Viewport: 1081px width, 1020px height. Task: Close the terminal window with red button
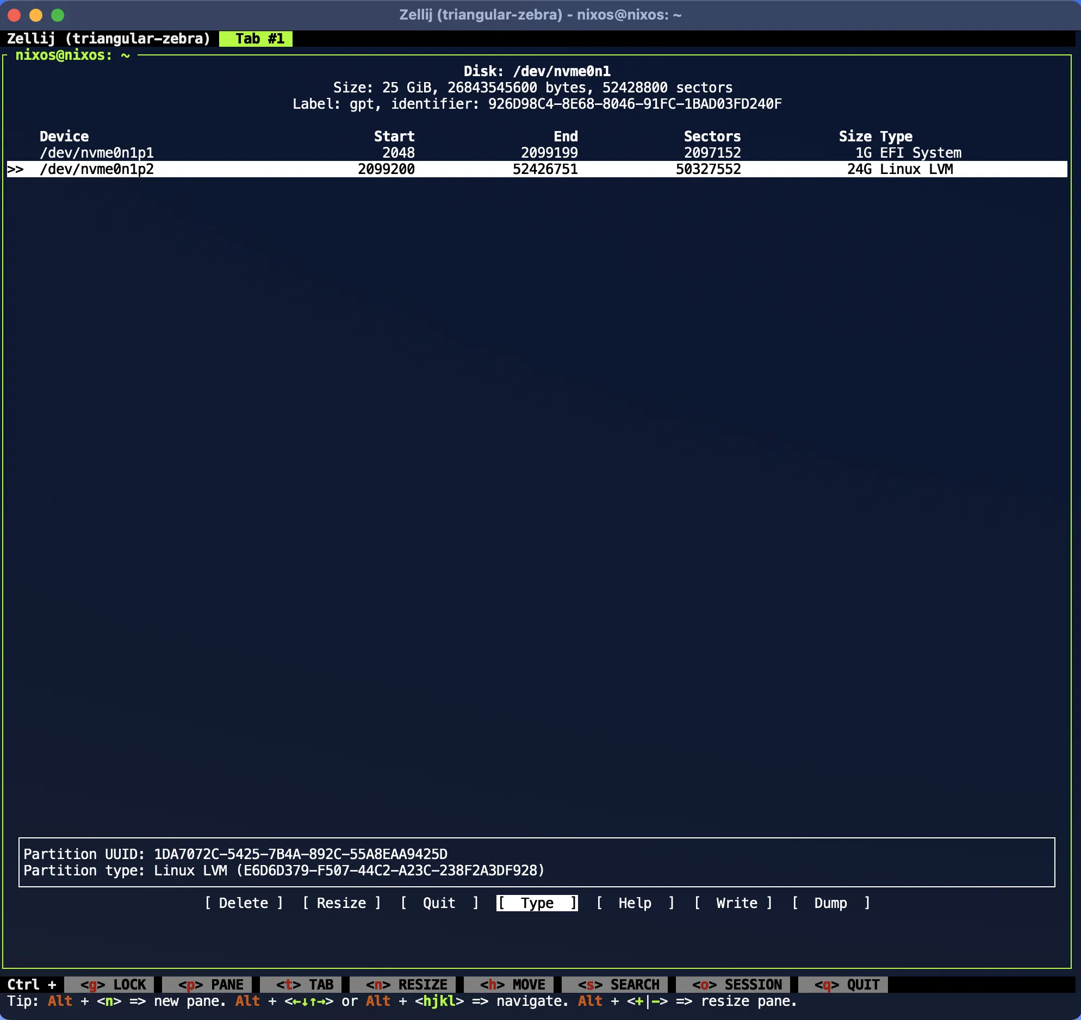pos(14,15)
